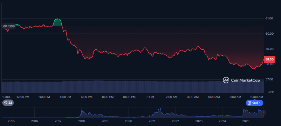Click the green peak on price line
The image size is (281, 126).
57,19
